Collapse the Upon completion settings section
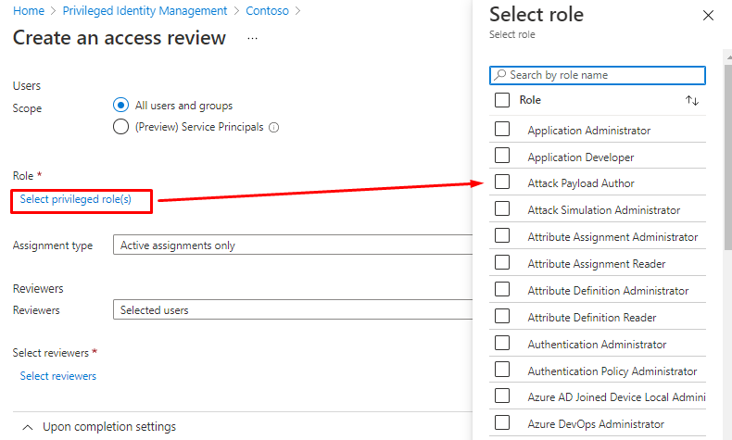The width and height of the screenshot is (732, 440). [x=29, y=427]
